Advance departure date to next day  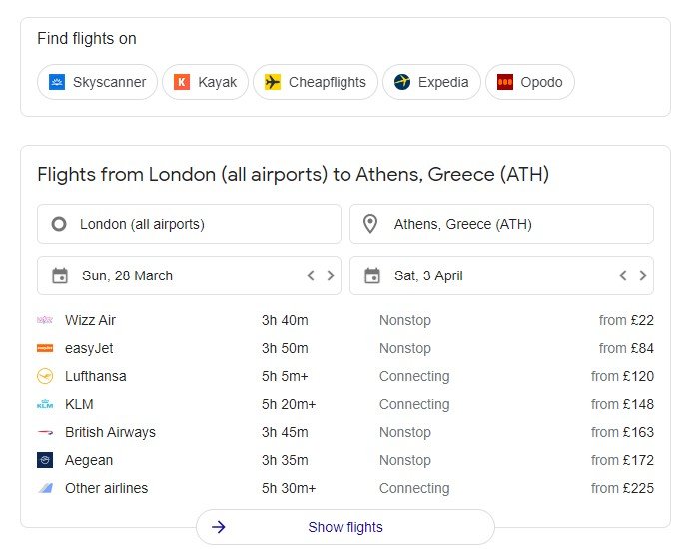(331, 275)
